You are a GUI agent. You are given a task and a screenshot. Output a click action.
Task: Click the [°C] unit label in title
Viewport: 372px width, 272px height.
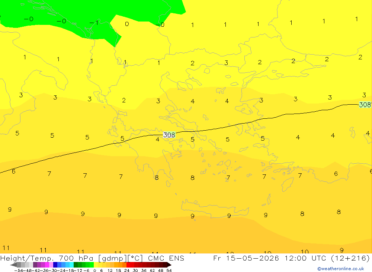(x=135, y=258)
